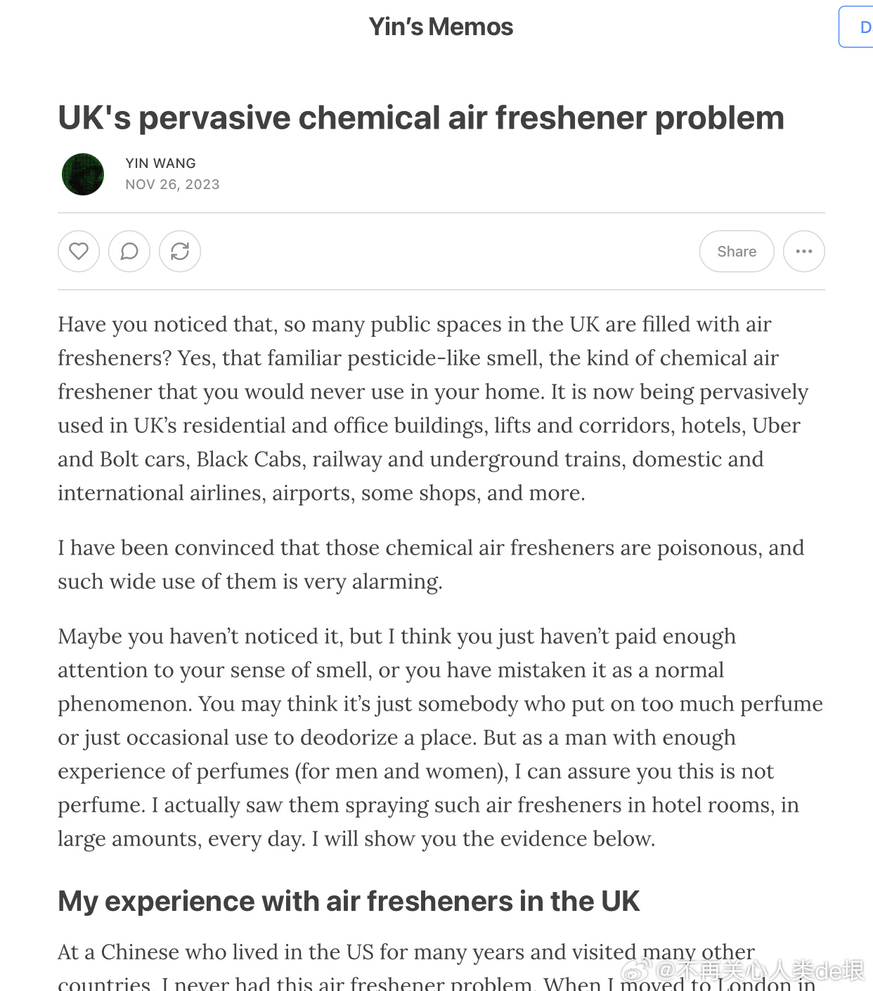
Task: Open comments via the speech bubble icon
Action: tap(129, 252)
